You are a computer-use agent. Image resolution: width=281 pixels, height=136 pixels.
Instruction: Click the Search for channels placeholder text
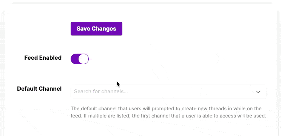(101, 91)
